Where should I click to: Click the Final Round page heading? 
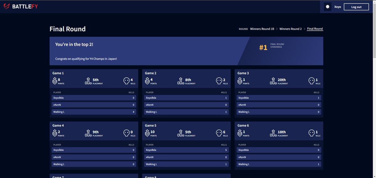(x=68, y=29)
